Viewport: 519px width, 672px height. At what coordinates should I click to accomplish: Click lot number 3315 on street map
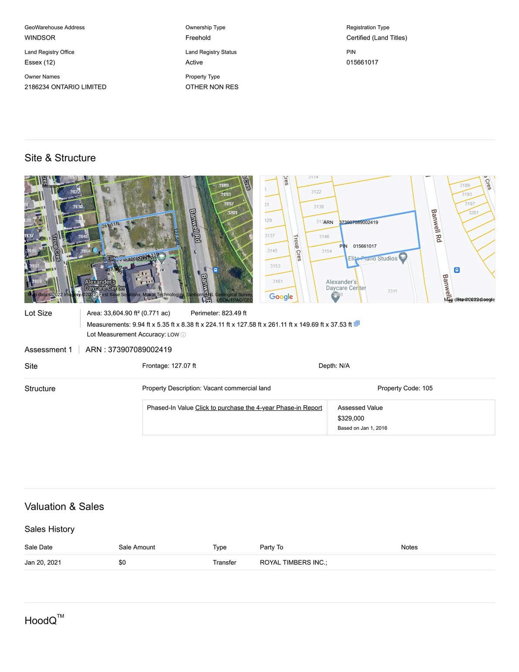pos(393,291)
